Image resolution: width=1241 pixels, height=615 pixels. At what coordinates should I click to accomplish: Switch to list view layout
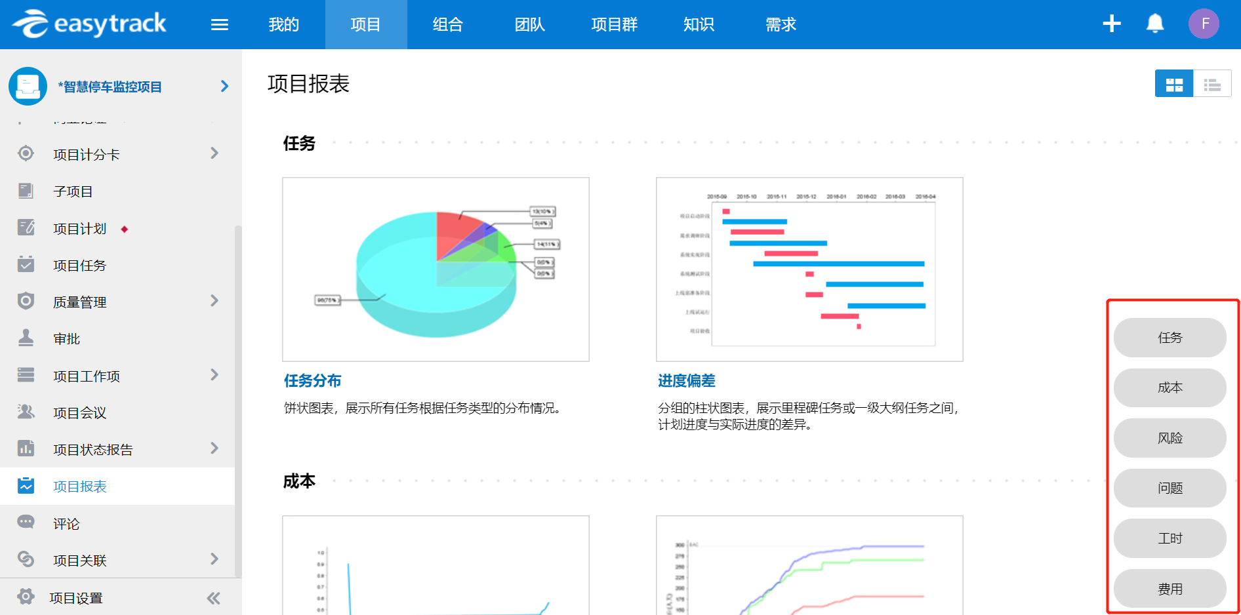[1212, 85]
